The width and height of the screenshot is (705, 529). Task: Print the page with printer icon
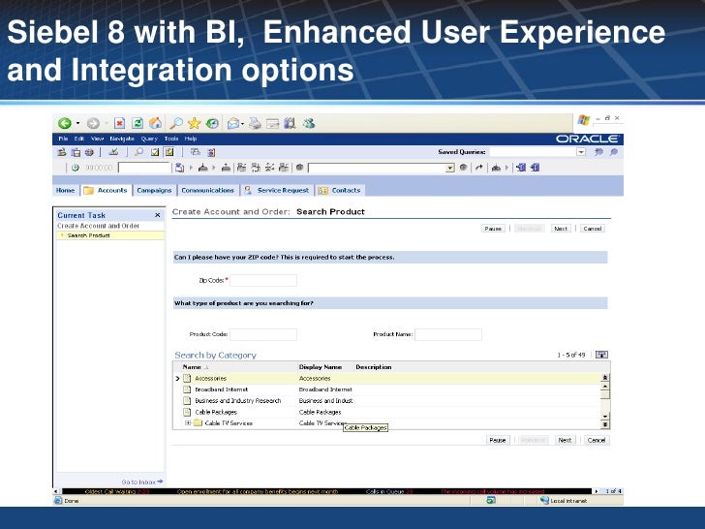255,123
